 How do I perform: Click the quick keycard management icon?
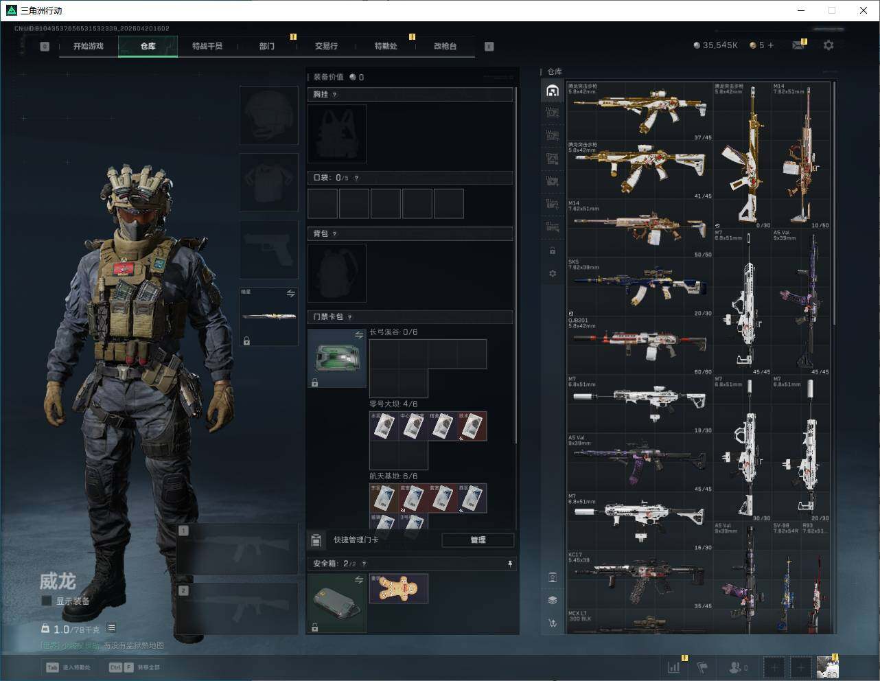point(316,540)
